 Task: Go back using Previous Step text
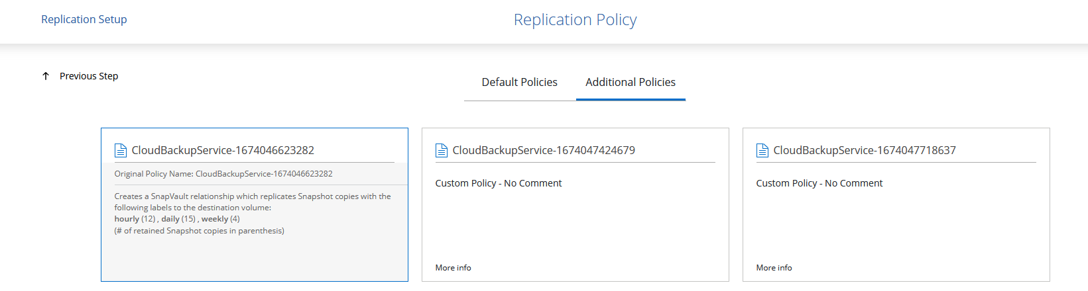(x=89, y=76)
